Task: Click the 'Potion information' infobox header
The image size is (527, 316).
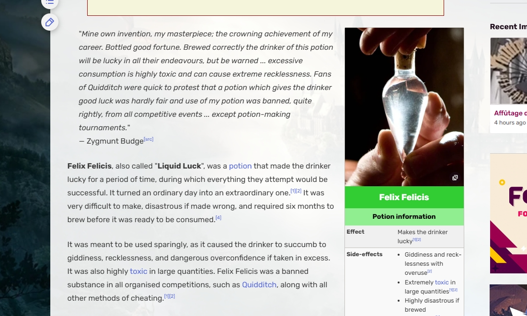Action: click(x=404, y=216)
